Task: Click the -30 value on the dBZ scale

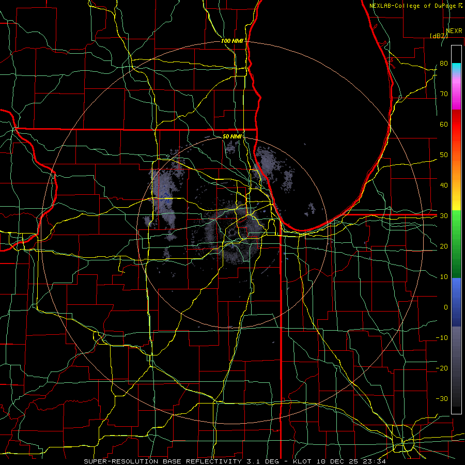Action: (x=442, y=398)
